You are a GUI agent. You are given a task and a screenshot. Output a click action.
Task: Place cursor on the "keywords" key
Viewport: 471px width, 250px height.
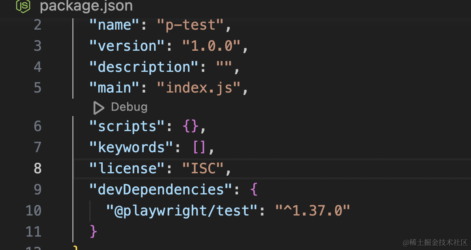132,147
